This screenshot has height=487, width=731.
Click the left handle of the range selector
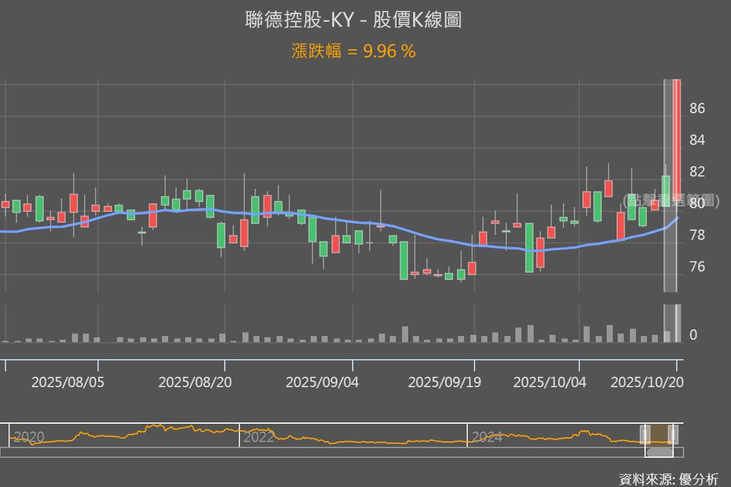(x=646, y=435)
